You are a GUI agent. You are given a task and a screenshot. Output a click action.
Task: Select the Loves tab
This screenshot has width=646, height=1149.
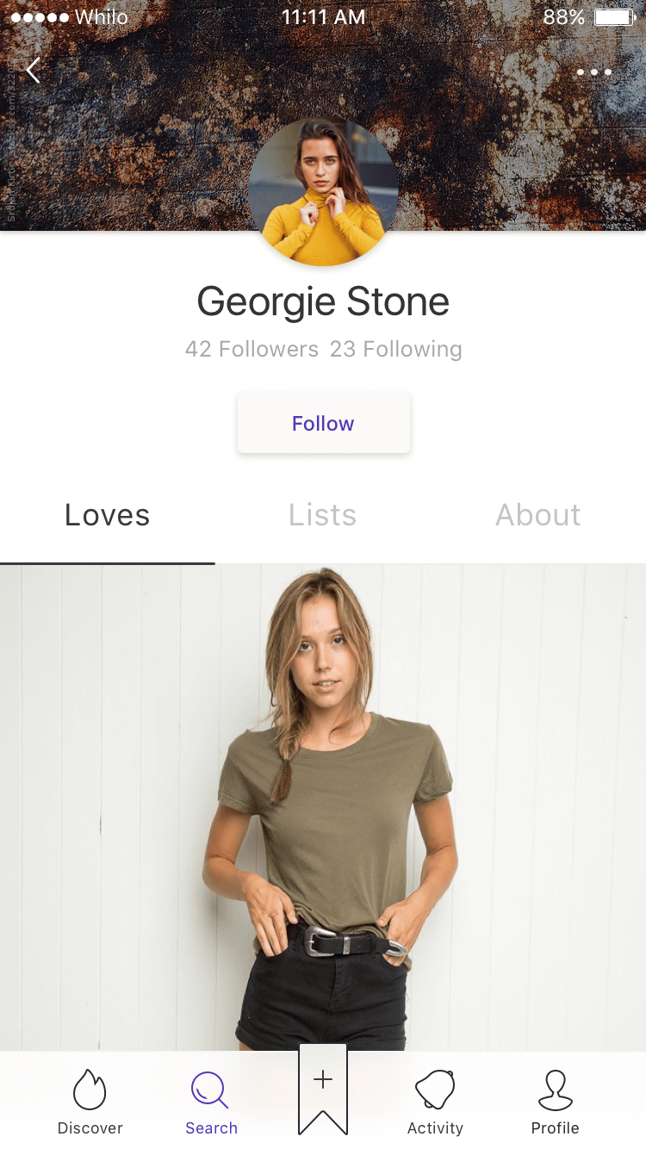click(x=107, y=514)
